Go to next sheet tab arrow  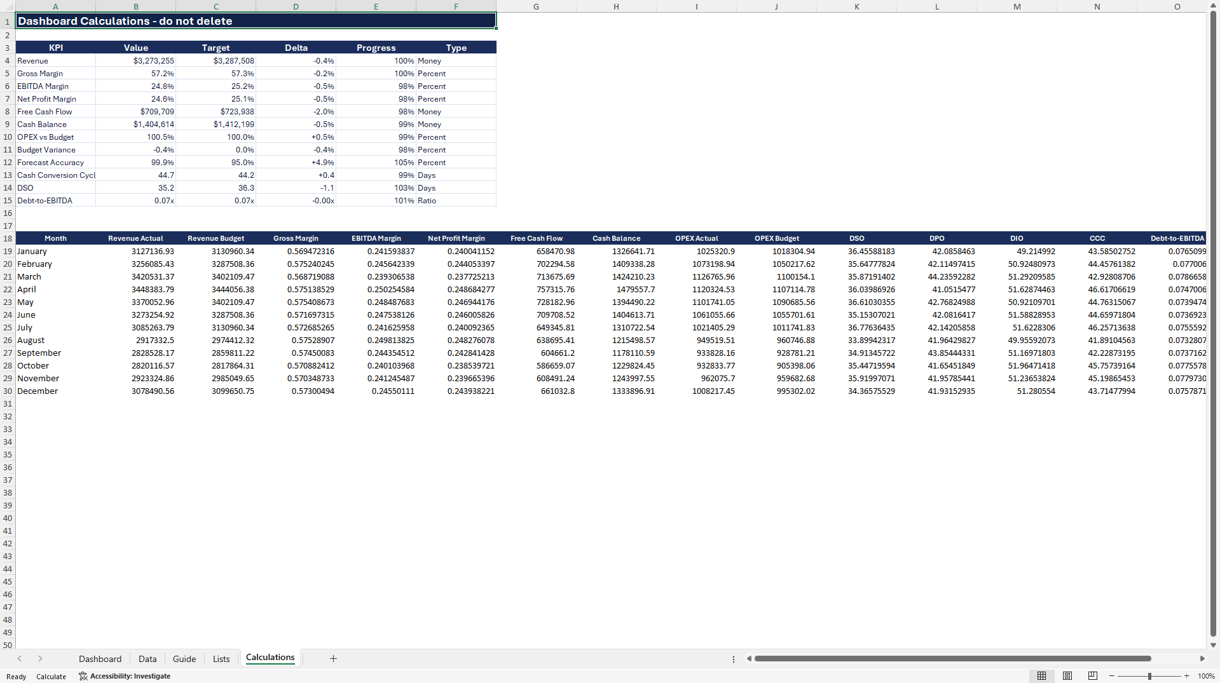(x=40, y=659)
